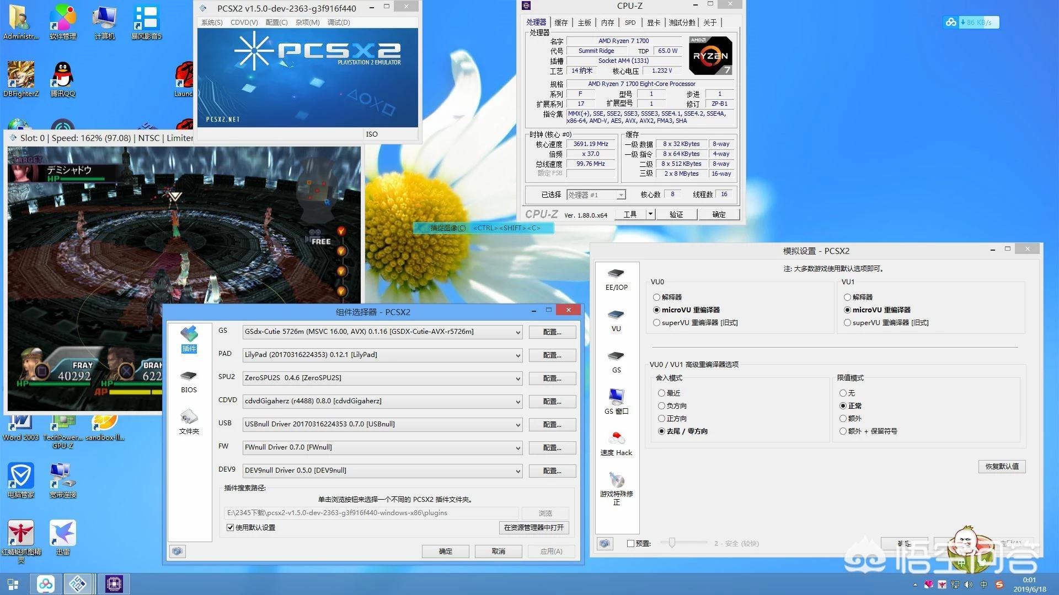Expand CPU-Z 工具 dropdown arrow

tap(650, 214)
